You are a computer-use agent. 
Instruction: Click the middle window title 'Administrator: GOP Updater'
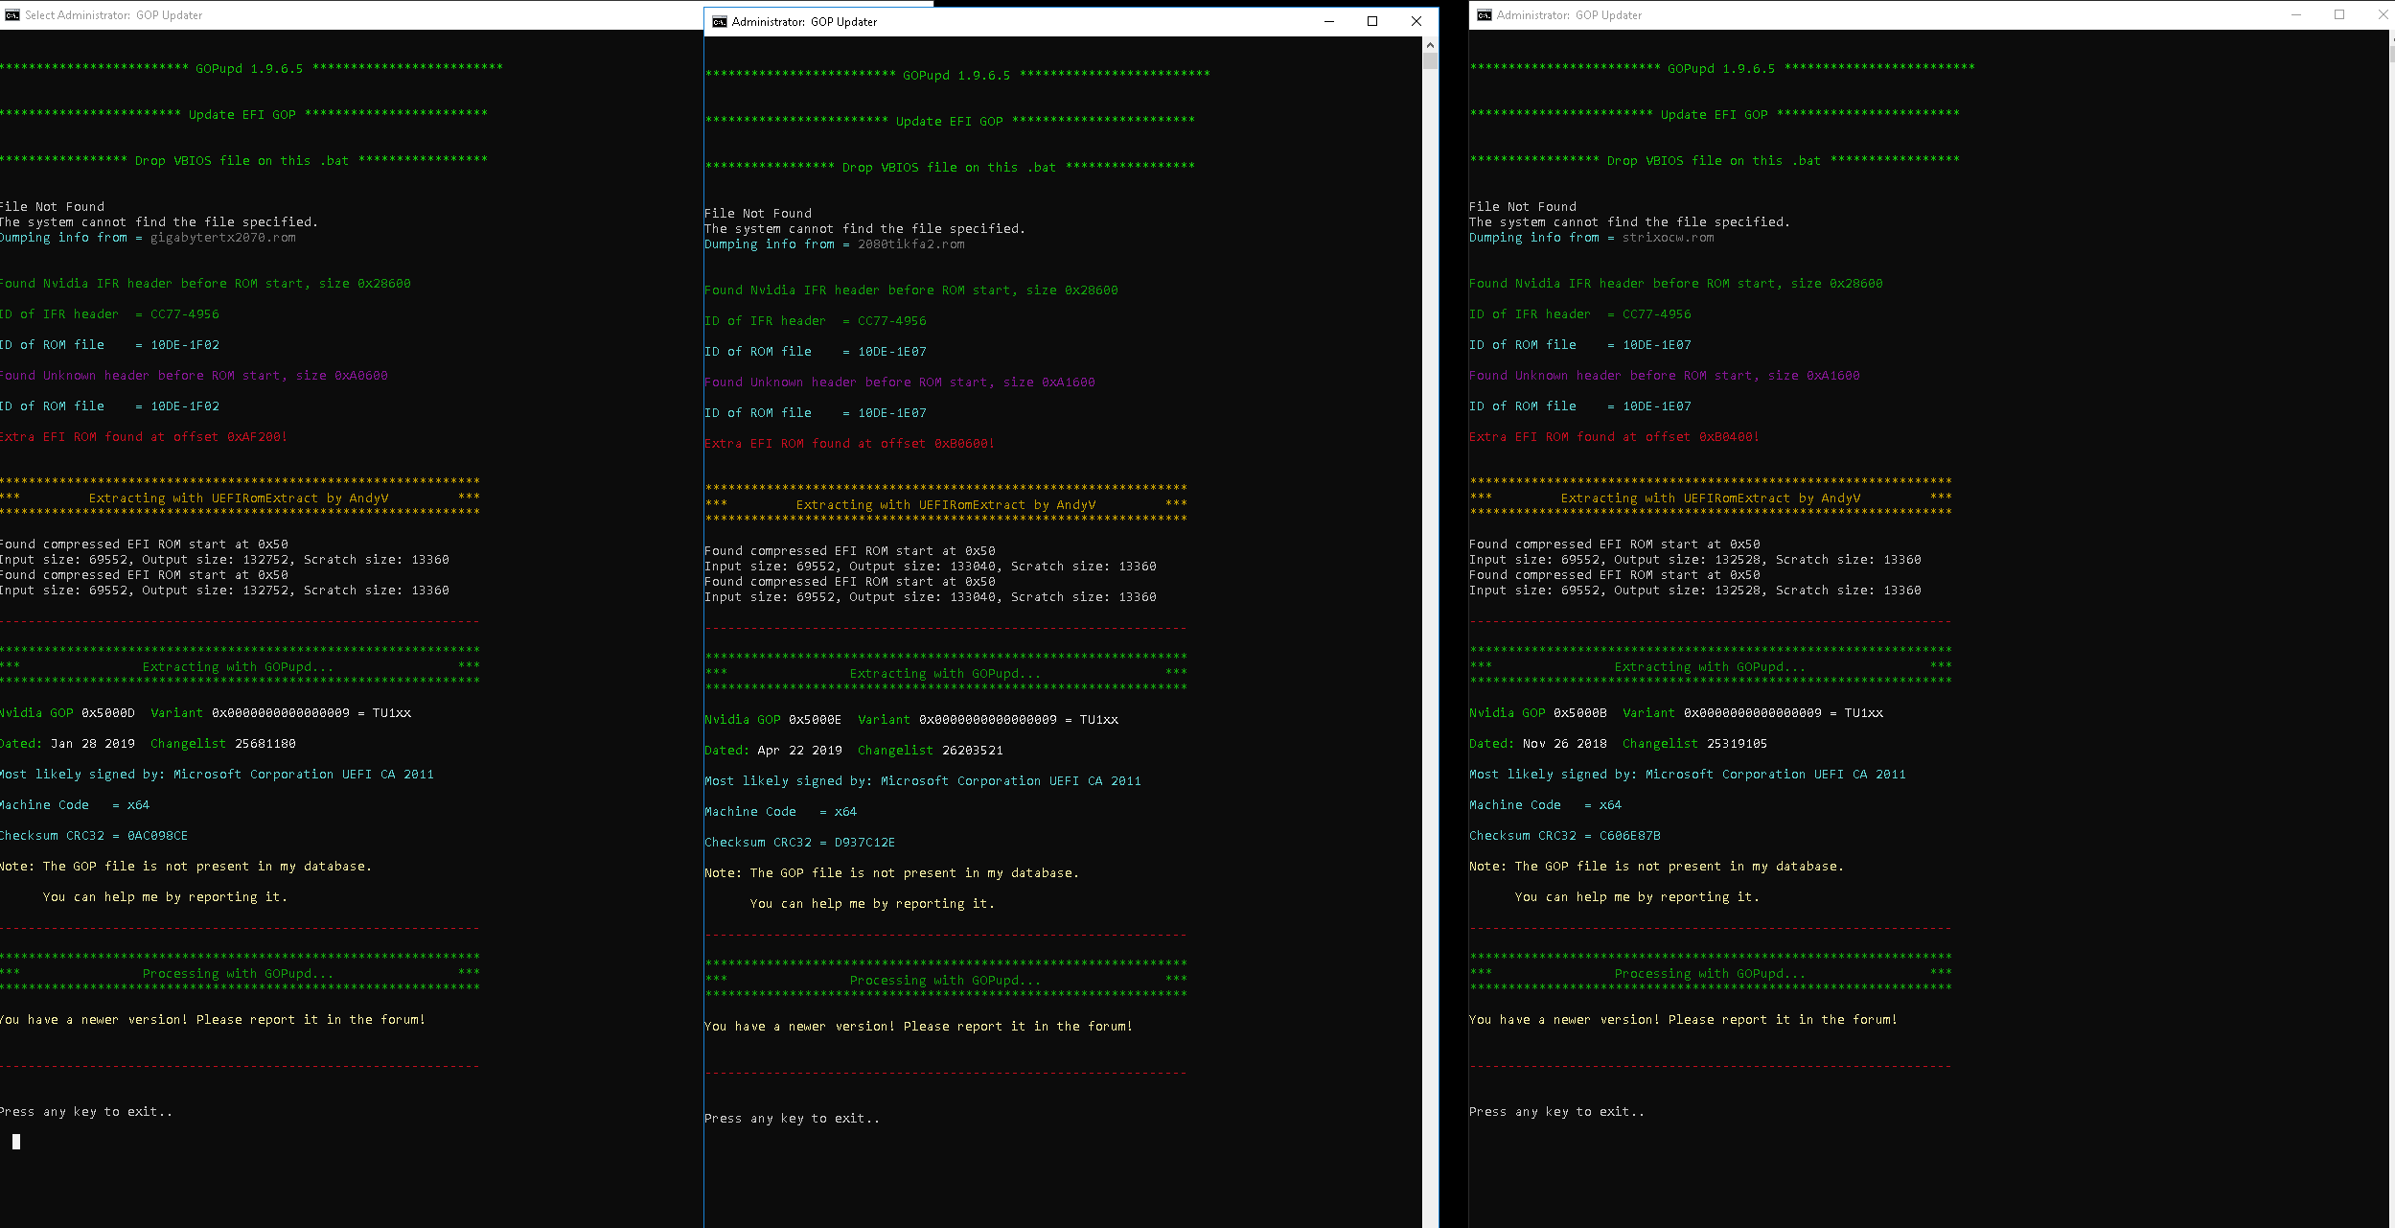tap(804, 22)
